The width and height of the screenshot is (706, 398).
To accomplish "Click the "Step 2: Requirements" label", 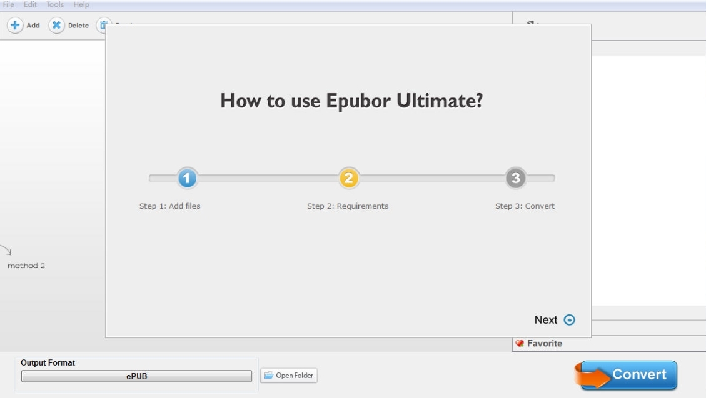I will point(348,206).
